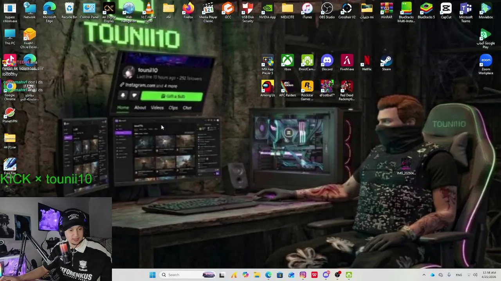Open Instagram from the taskbar

point(303,275)
